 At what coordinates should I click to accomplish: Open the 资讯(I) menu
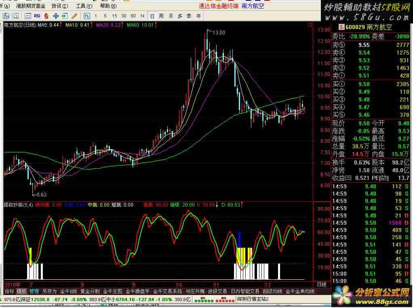coord(60,6)
